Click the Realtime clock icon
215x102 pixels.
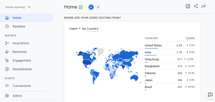(x=7, y=26)
